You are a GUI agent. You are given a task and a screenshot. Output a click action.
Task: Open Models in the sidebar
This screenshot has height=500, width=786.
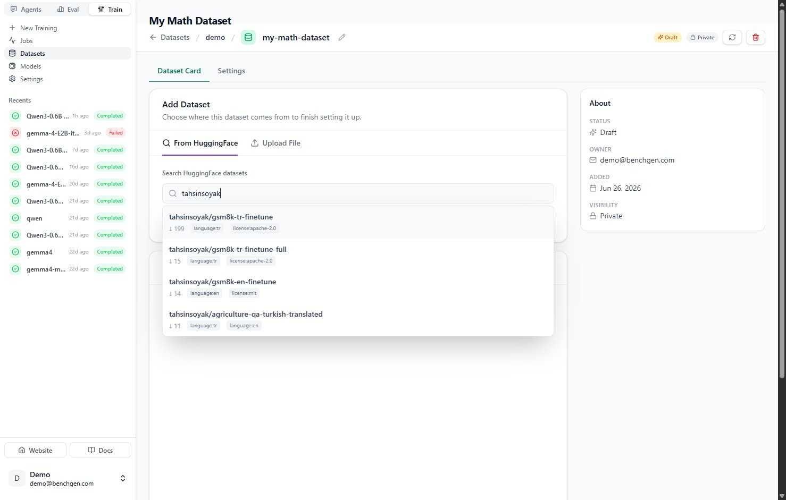pyautogui.click(x=68, y=66)
